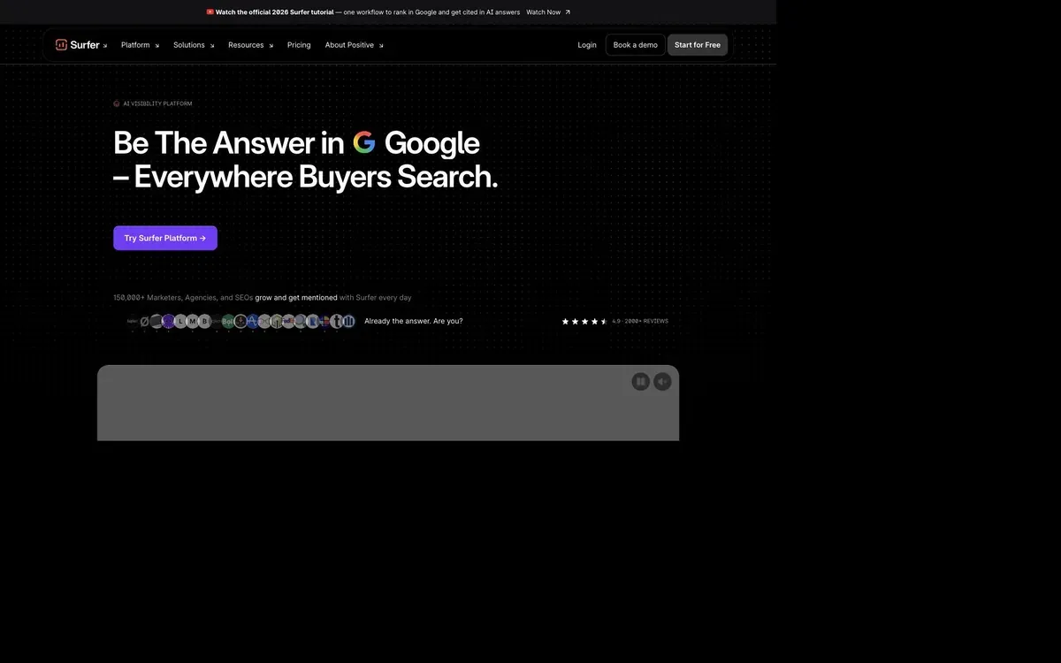Open the dropdown arrow beside the Surfer logo
Image resolution: width=1061 pixels, height=663 pixels.
coord(105,46)
